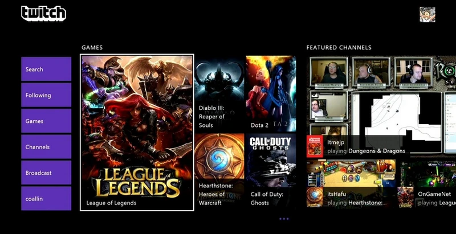Go to the Channels tile
The height and width of the screenshot is (234, 456).
pyautogui.click(x=46, y=147)
